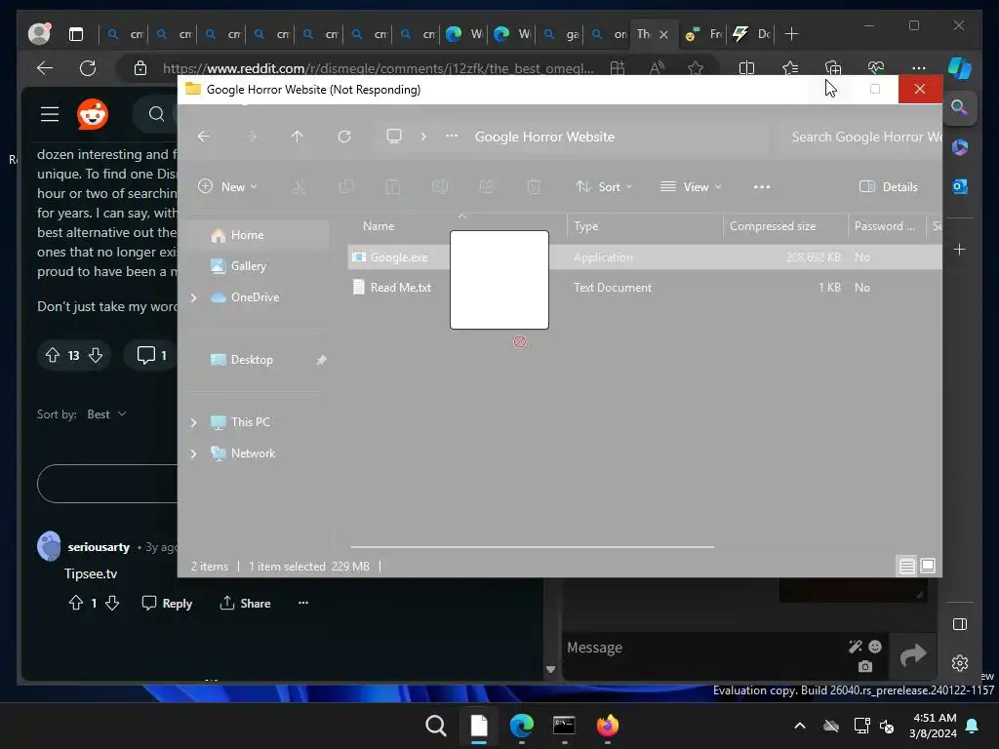Go back in Edge browser
The image size is (999, 749).
(45, 68)
